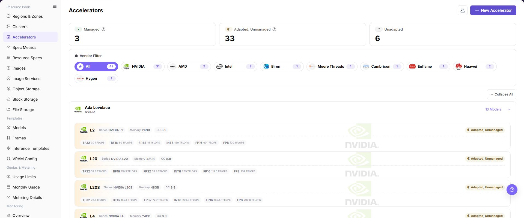Click L20 INT8 239 TFLOPS chip
Viewport: 524px width, 218px height.
pyautogui.click(x=185, y=171)
